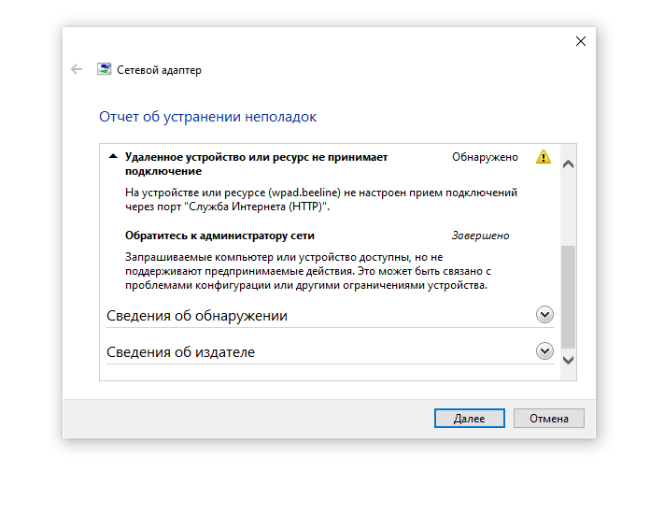664x514 pixels.
Task: Click paragraph starting 'Запрашиваемые компьютер или устройство'
Action: (x=308, y=271)
